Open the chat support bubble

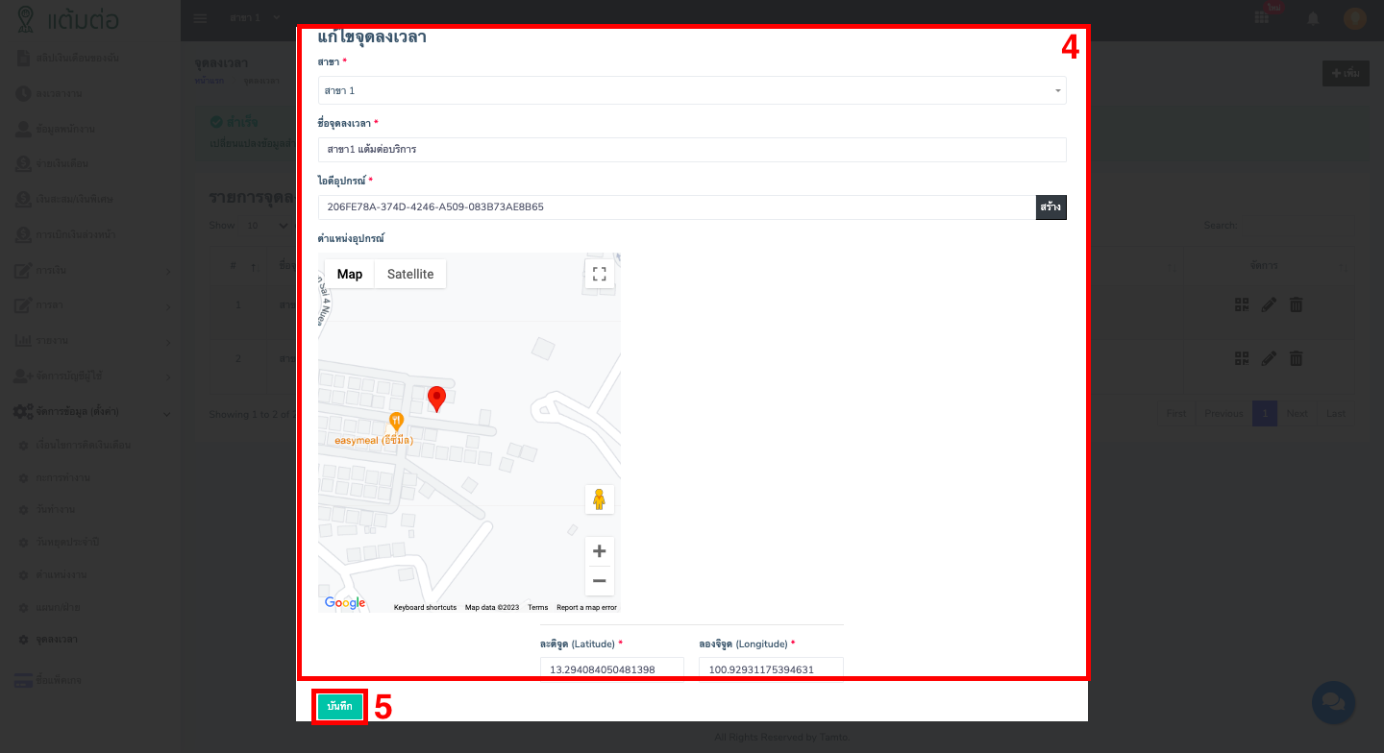click(x=1333, y=702)
